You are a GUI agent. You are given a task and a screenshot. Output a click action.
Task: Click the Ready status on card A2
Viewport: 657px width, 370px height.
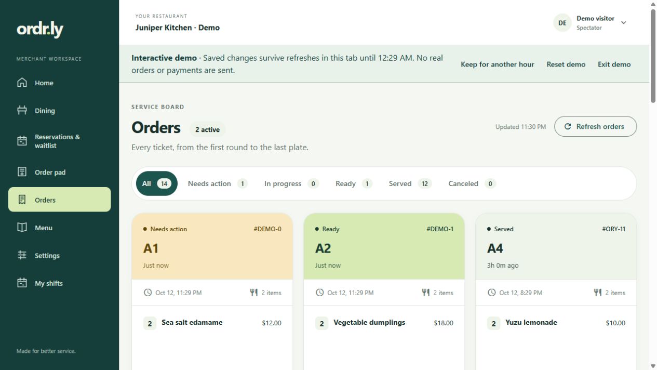[x=327, y=229]
